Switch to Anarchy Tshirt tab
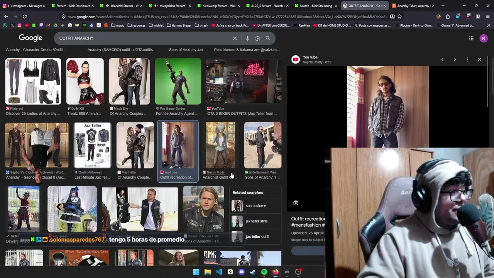Screen dimensions: 494x278 412,6
